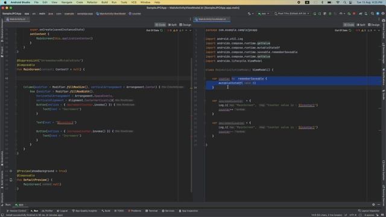The image size is (386, 217).
Task: Click error count indicator in left editor
Action: coord(169,31)
